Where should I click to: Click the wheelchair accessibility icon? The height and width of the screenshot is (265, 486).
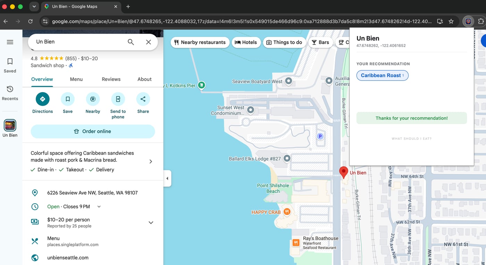(x=71, y=65)
